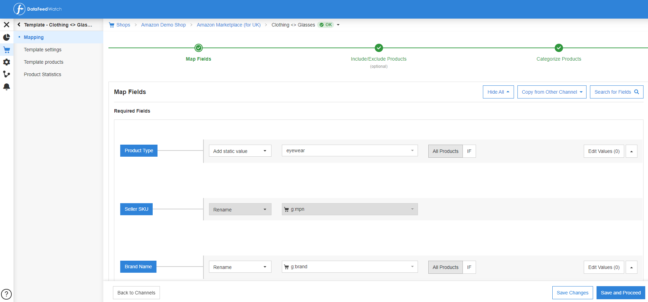Go to Include/Exclude Products step

click(379, 59)
